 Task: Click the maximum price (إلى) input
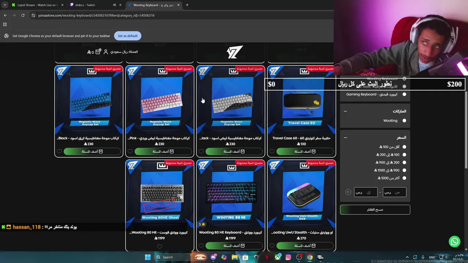click(366, 192)
